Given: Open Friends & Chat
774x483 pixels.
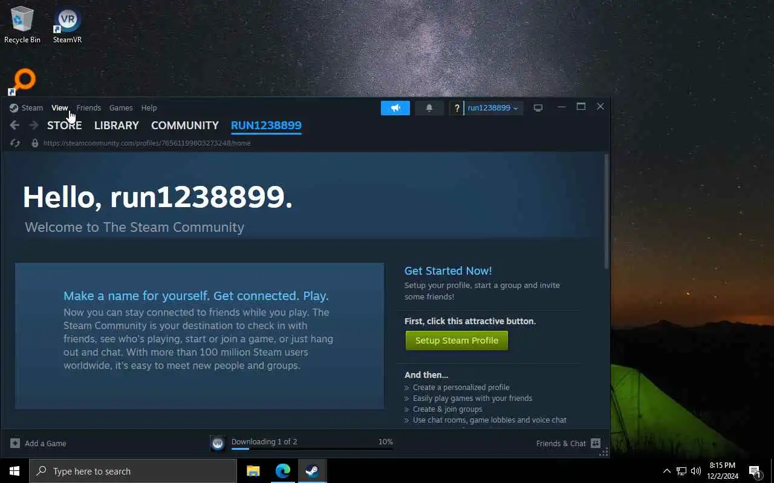Looking at the screenshot, I should [x=561, y=443].
